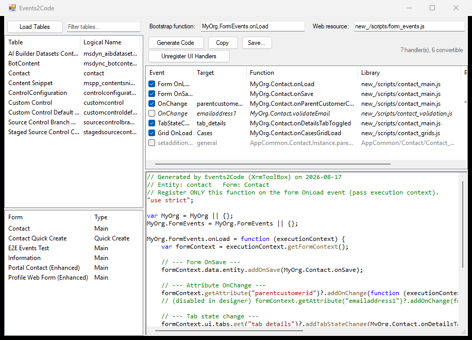Select the Custom Control table row
Image resolution: width=472 pixels, height=340 pixels.
[x=73, y=103]
